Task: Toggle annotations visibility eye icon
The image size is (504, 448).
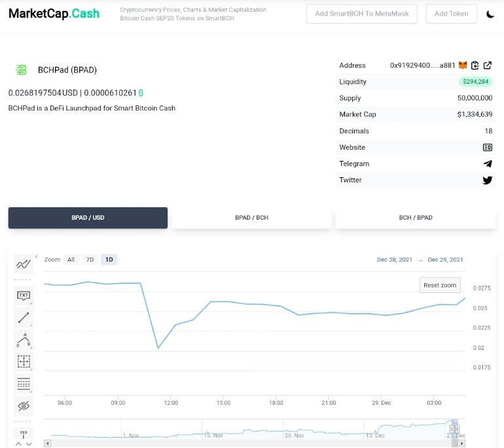Action: point(24,406)
